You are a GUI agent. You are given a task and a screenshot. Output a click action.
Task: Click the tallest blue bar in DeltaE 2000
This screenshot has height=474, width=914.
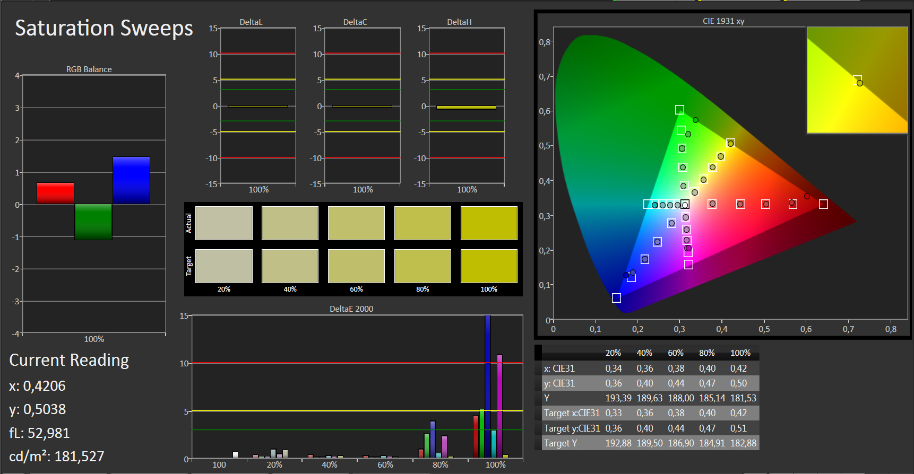(x=488, y=387)
